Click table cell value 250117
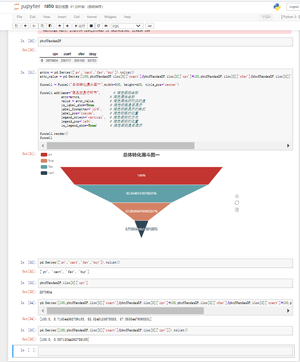300x362 pixels. (x=66, y=60)
